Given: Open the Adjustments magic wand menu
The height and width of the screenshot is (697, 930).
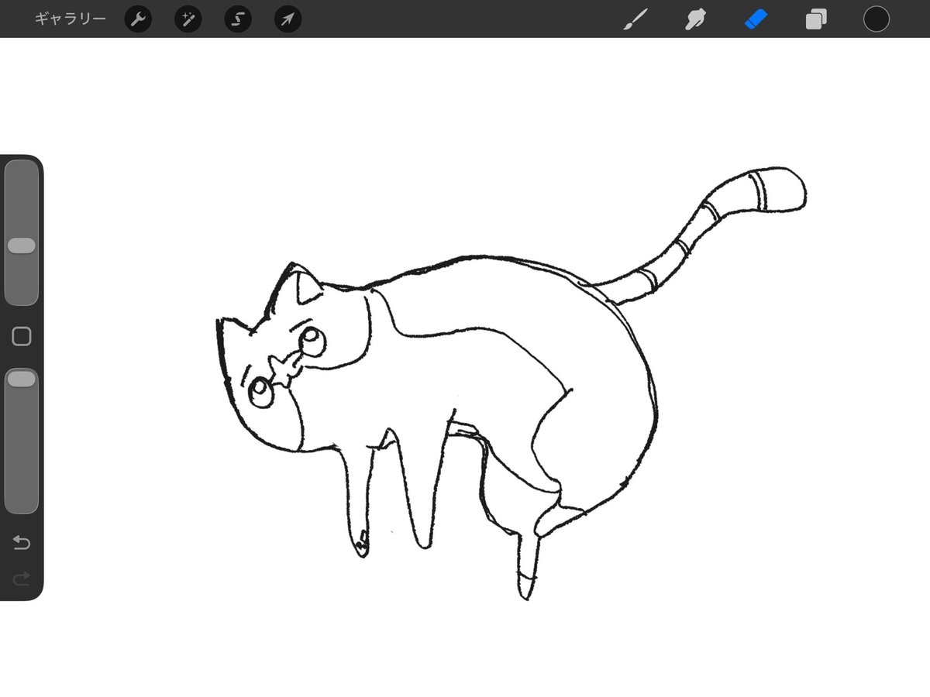Looking at the screenshot, I should pyautogui.click(x=188, y=19).
